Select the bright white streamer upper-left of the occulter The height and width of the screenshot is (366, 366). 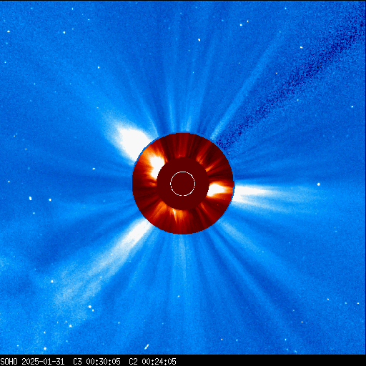(131, 142)
